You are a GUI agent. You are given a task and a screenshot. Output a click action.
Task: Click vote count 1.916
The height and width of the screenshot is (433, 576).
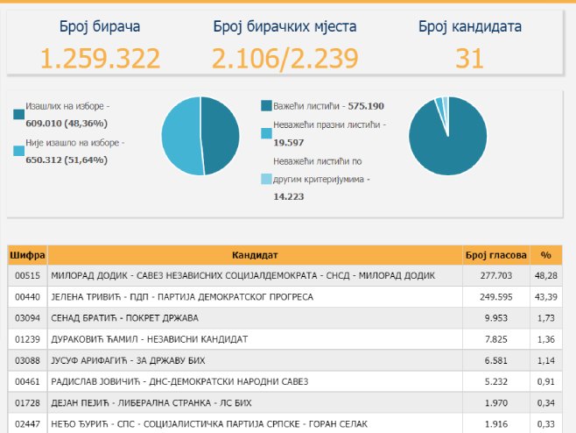(x=496, y=424)
